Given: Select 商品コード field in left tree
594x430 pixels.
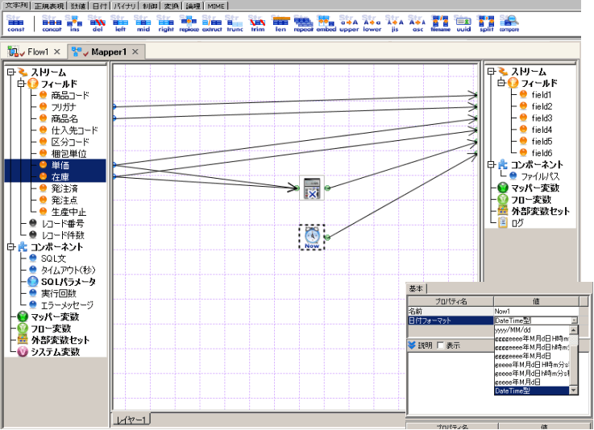Looking at the screenshot, I should (x=70, y=95).
